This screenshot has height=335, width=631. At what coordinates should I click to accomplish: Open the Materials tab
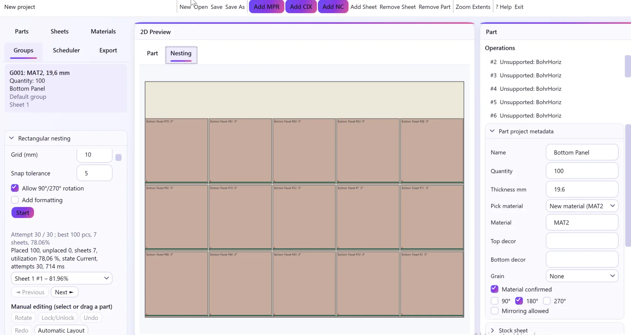pyautogui.click(x=103, y=32)
